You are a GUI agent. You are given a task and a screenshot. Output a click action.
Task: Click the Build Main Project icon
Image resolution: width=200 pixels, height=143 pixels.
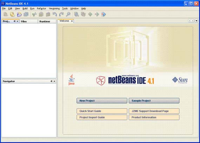[x=76, y=14]
